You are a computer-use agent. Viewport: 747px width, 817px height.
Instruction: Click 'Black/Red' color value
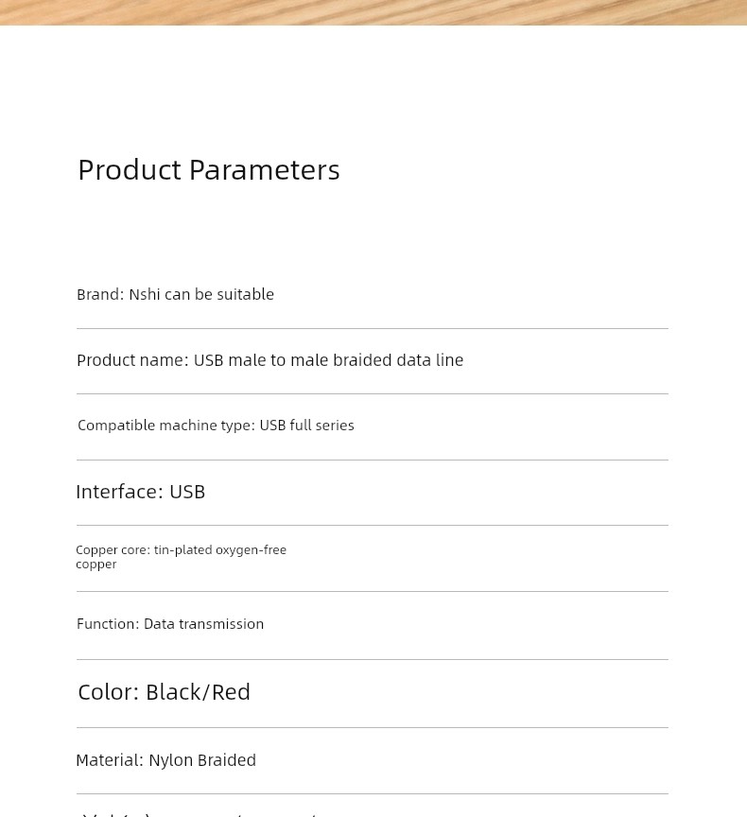[x=198, y=692]
